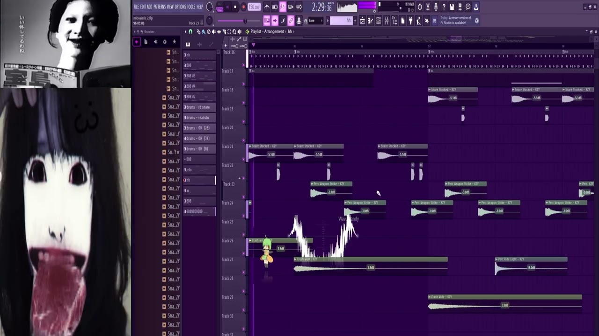Click the download content library icon
599x336 pixels.
[476, 7]
